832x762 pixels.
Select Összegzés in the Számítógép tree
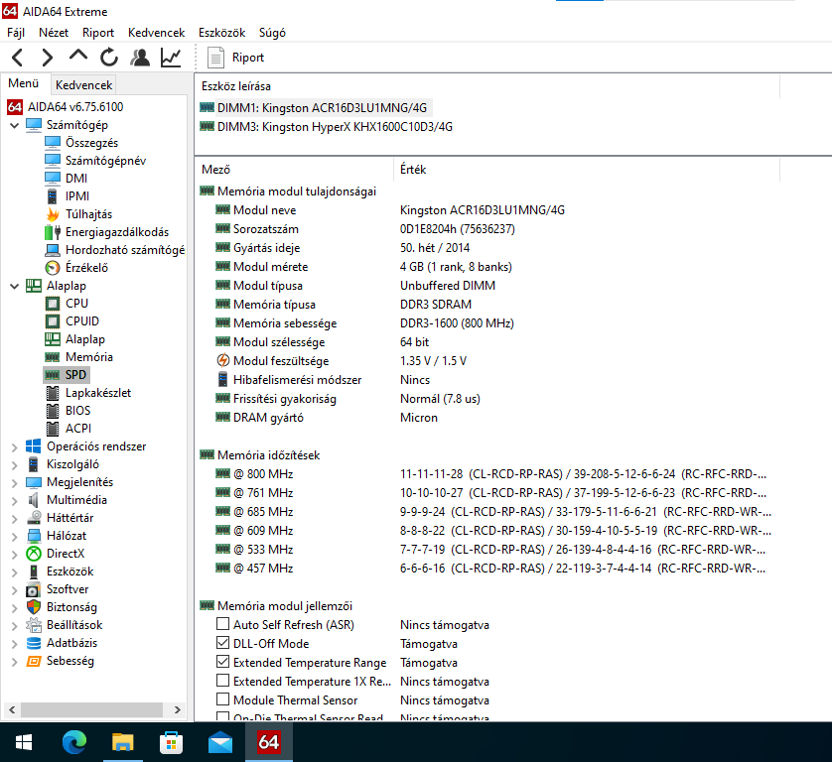(x=91, y=143)
